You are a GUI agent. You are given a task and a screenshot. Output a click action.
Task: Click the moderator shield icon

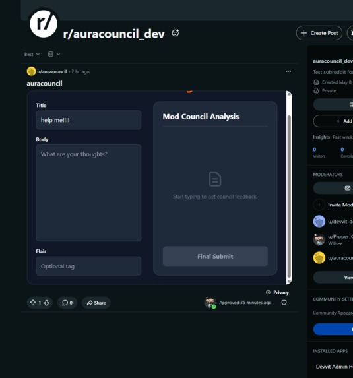284,303
